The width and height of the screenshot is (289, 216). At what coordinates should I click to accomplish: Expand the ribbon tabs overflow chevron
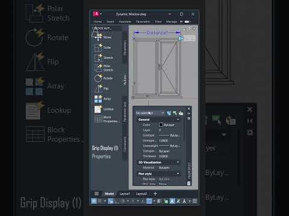pyautogui.click(x=181, y=22)
